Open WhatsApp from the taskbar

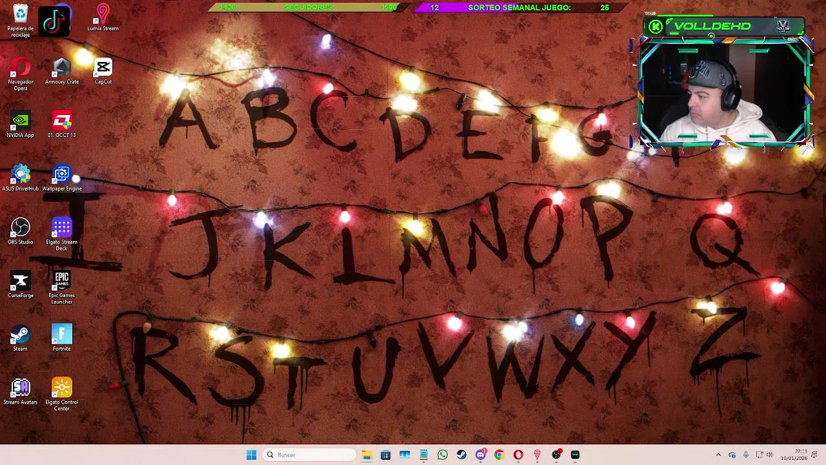point(443,455)
